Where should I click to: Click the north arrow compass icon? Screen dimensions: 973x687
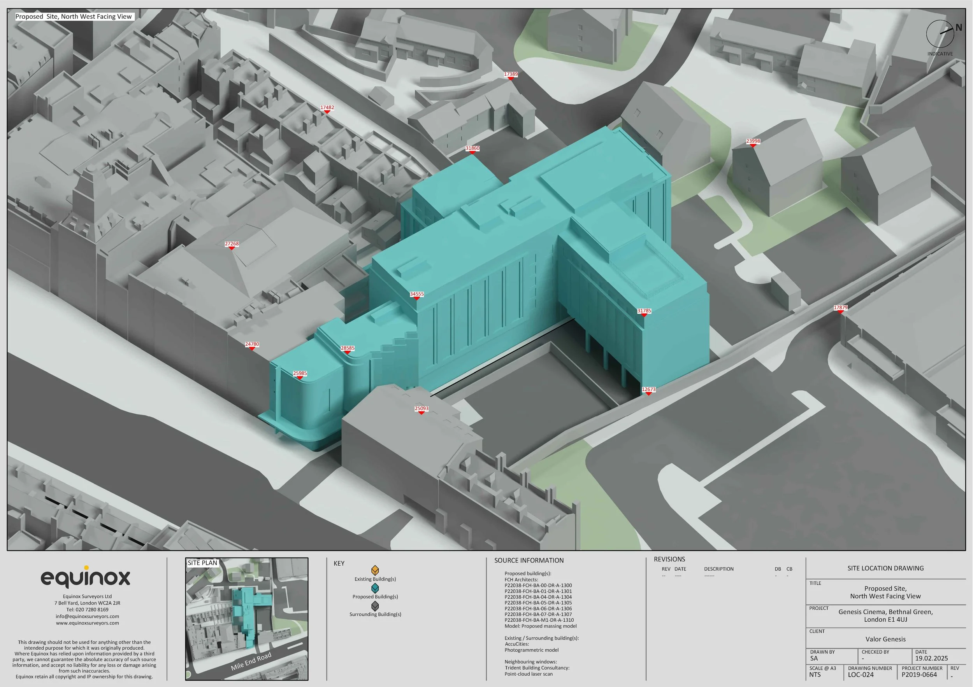[x=940, y=34]
